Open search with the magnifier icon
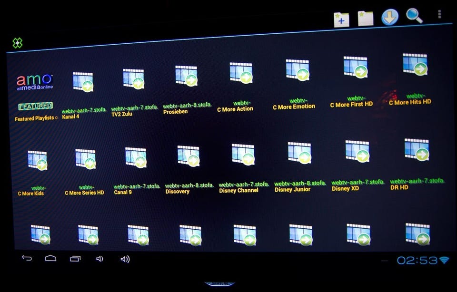This screenshot has width=457, height=292. 414,15
